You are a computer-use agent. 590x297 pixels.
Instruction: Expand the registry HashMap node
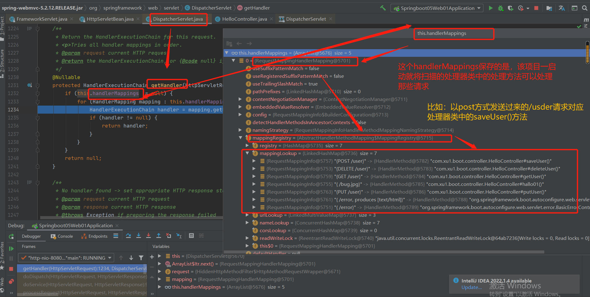[247, 145]
